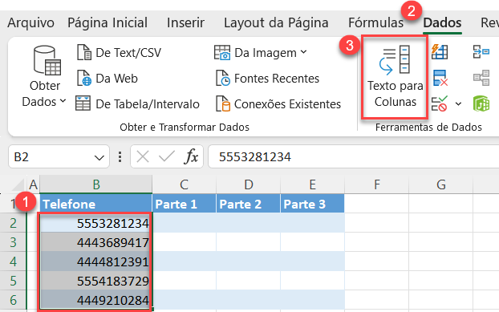
Task: Click the Da Web import icon
Action: pyautogui.click(x=84, y=79)
